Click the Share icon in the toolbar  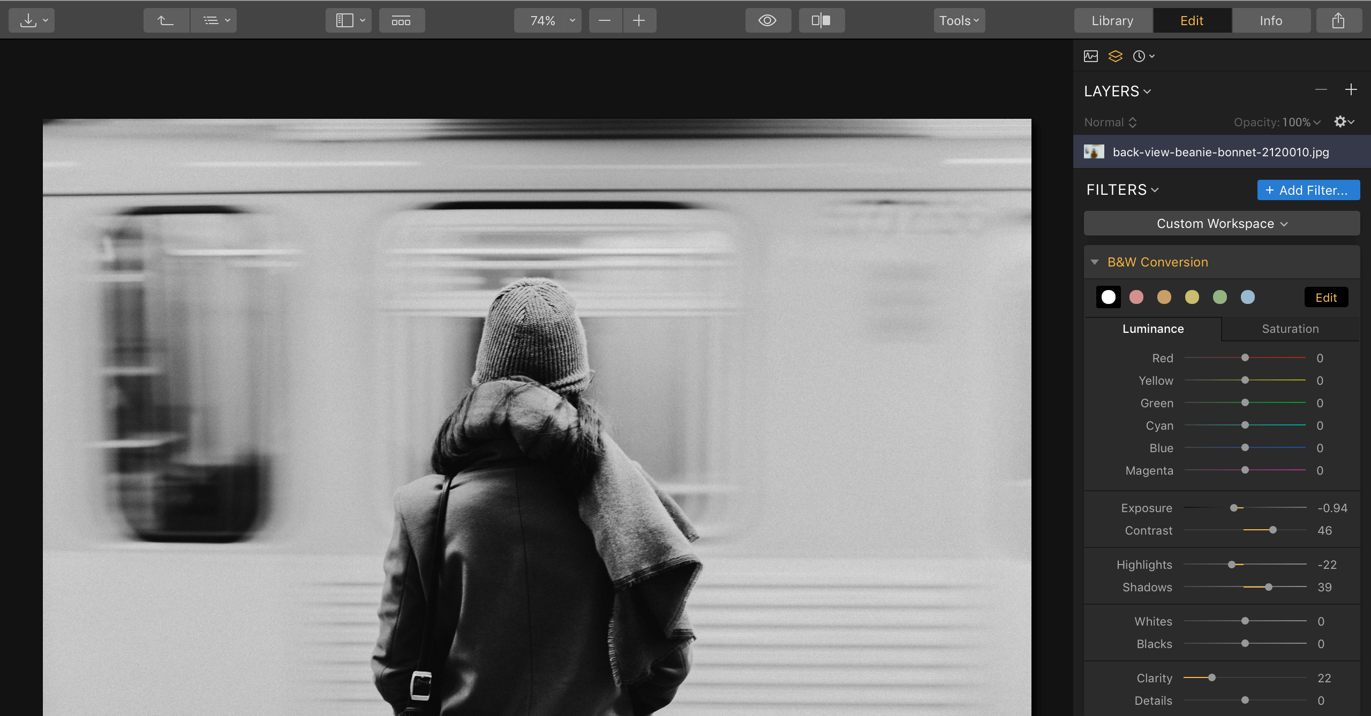[x=1338, y=20]
